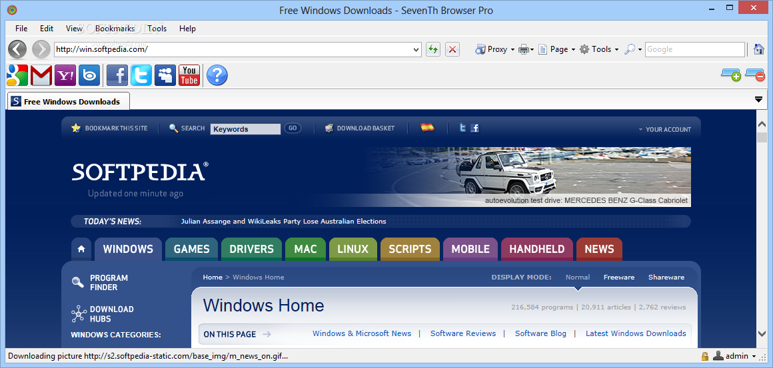The height and width of the screenshot is (368, 773).
Task: Open the Tools toolbar dropdown arrow
Action: [x=616, y=50]
